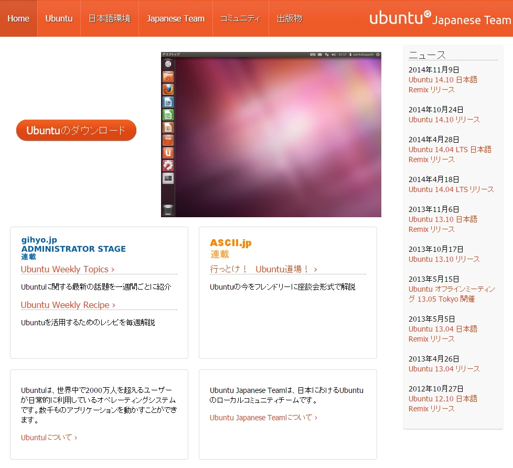Open the Ubuntu 14.10 日本語 Remix リリース news link
The width and height of the screenshot is (513, 468).
[443, 85]
